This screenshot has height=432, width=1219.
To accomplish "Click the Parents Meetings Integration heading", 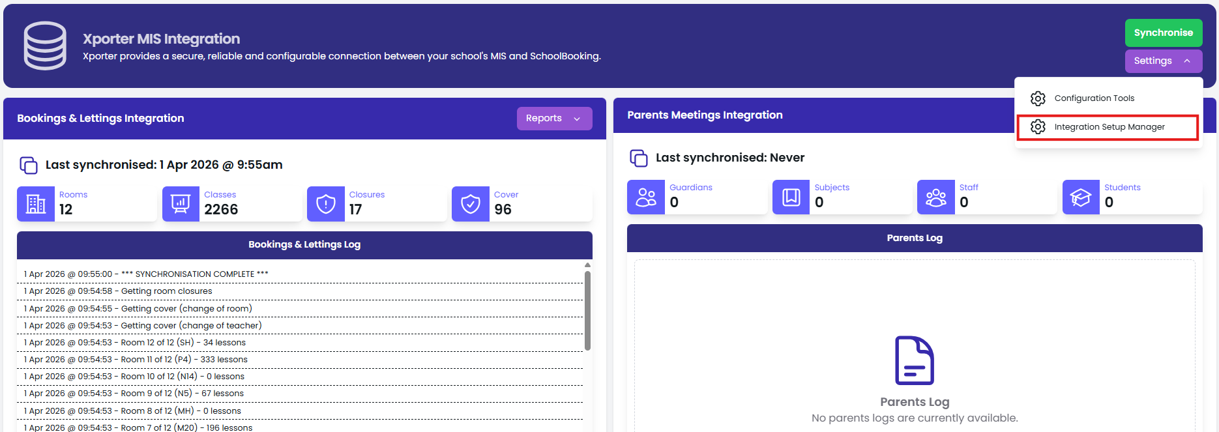I will coord(705,115).
